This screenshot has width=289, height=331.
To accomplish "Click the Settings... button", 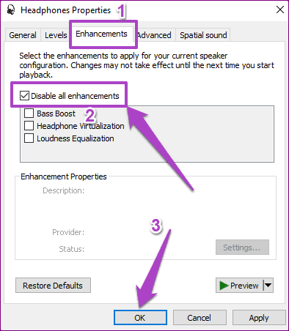I will click(x=242, y=248).
